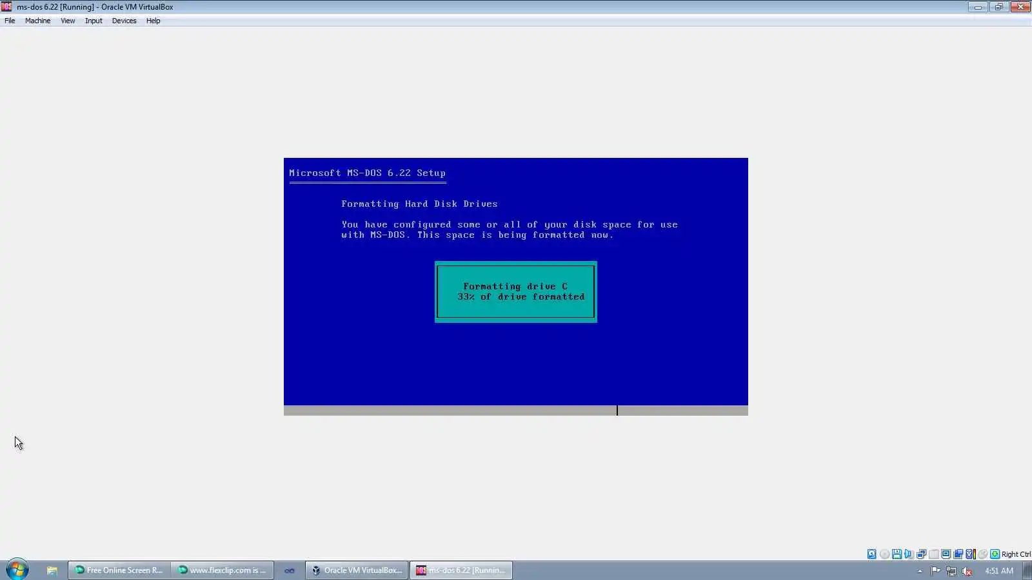This screenshot has width=1032, height=580.
Task: Switch to www.flexclip.com taskbar window
Action: [x=222, y=570]
